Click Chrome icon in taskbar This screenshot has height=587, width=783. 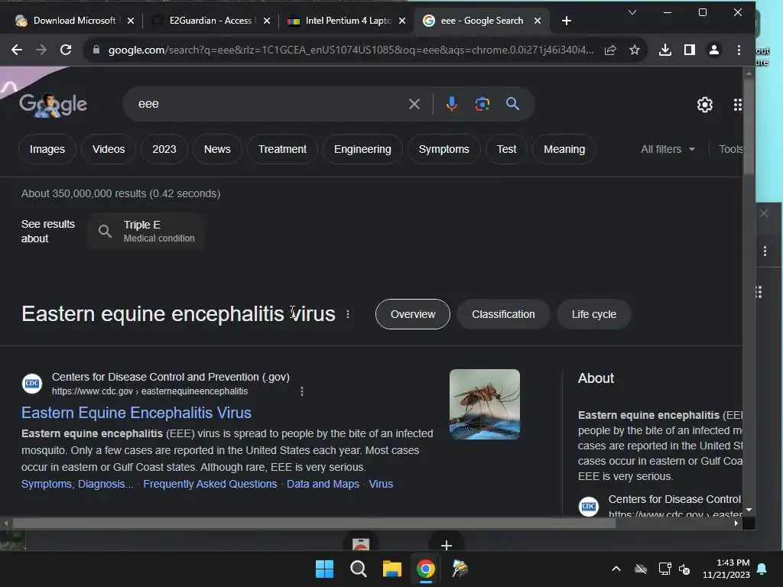[425, 569]
